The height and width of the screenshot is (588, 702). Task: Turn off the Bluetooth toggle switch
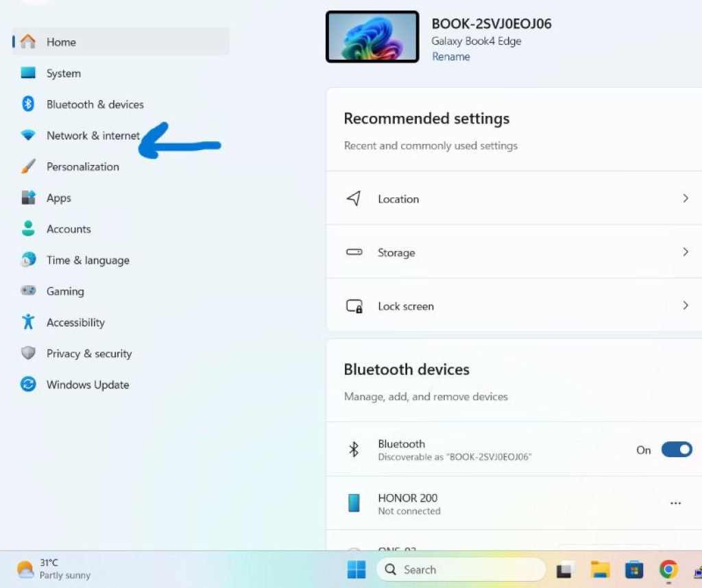(677, 450)
